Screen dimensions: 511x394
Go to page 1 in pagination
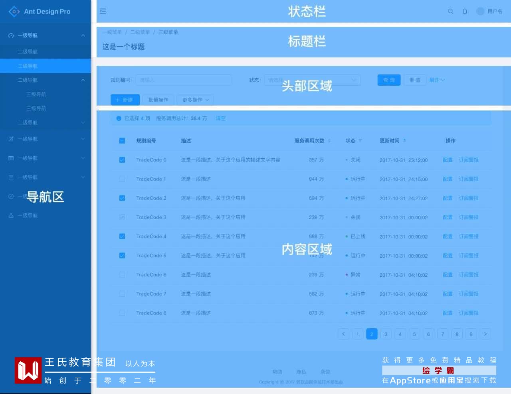[358, 334]
